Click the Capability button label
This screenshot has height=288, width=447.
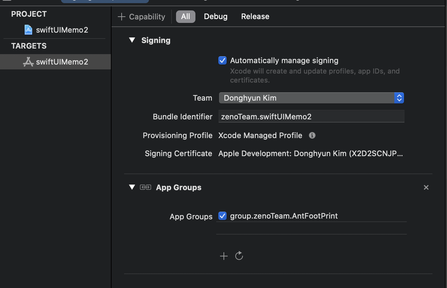tap(147, 17)
